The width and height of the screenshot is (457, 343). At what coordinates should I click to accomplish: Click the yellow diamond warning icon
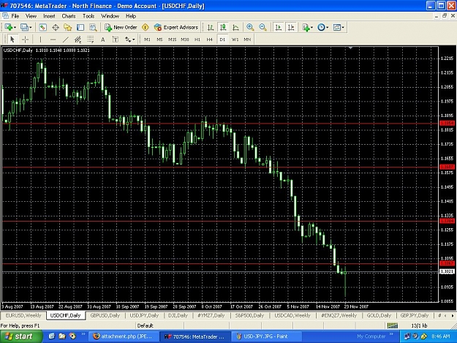click(x=146, y=27)
